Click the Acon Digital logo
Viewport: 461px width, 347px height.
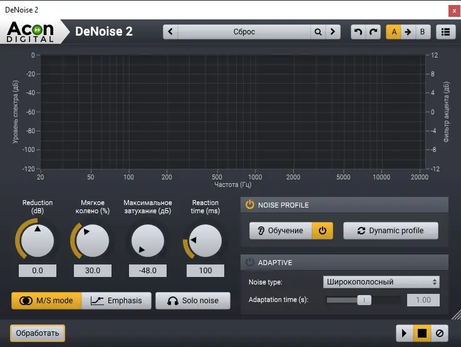click(30, 32)
